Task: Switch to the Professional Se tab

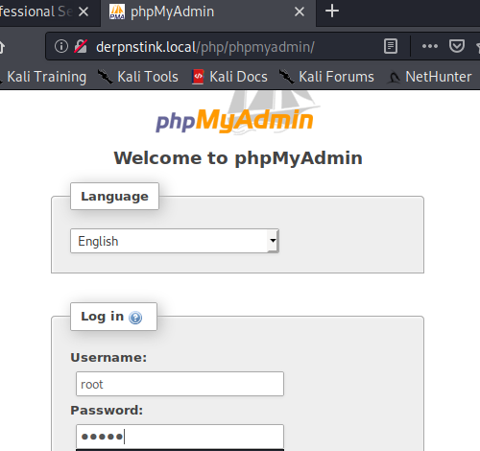Action: coord(36,12)
